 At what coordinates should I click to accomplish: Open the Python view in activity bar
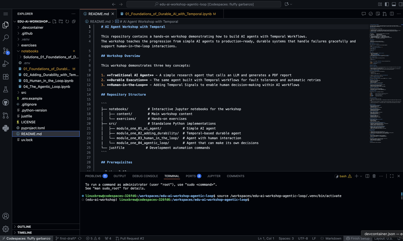(x=5, y=128)
